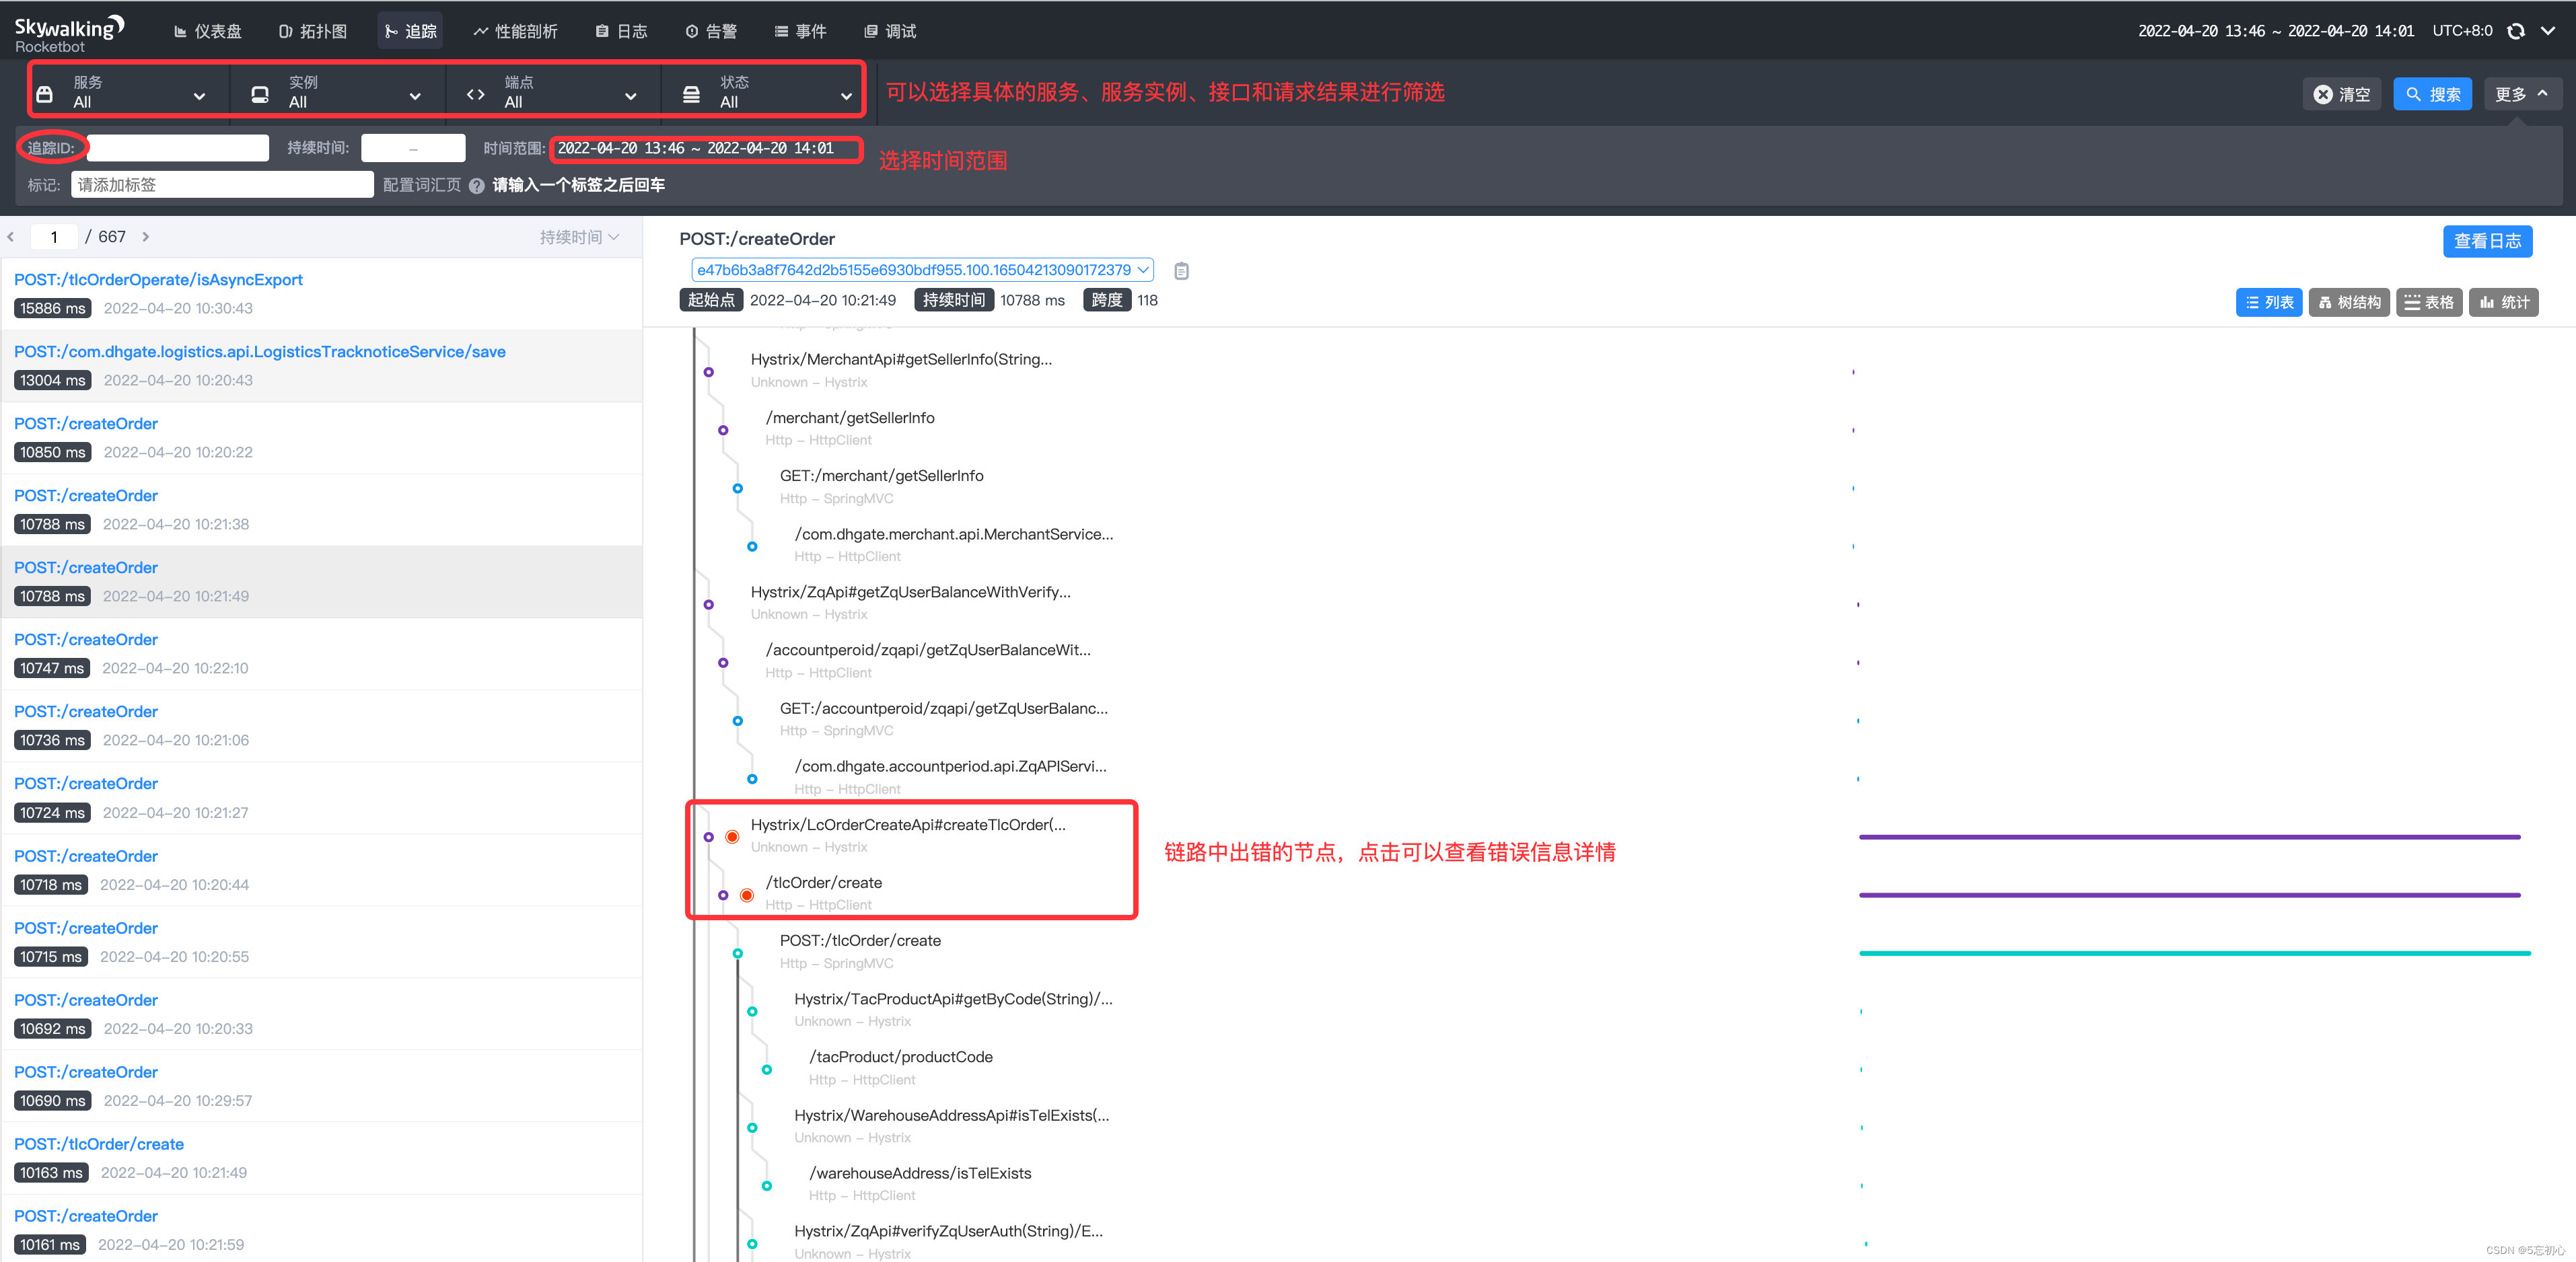Select span POST:/tlcOrder/create SpringMVC

tap(860, 941)
